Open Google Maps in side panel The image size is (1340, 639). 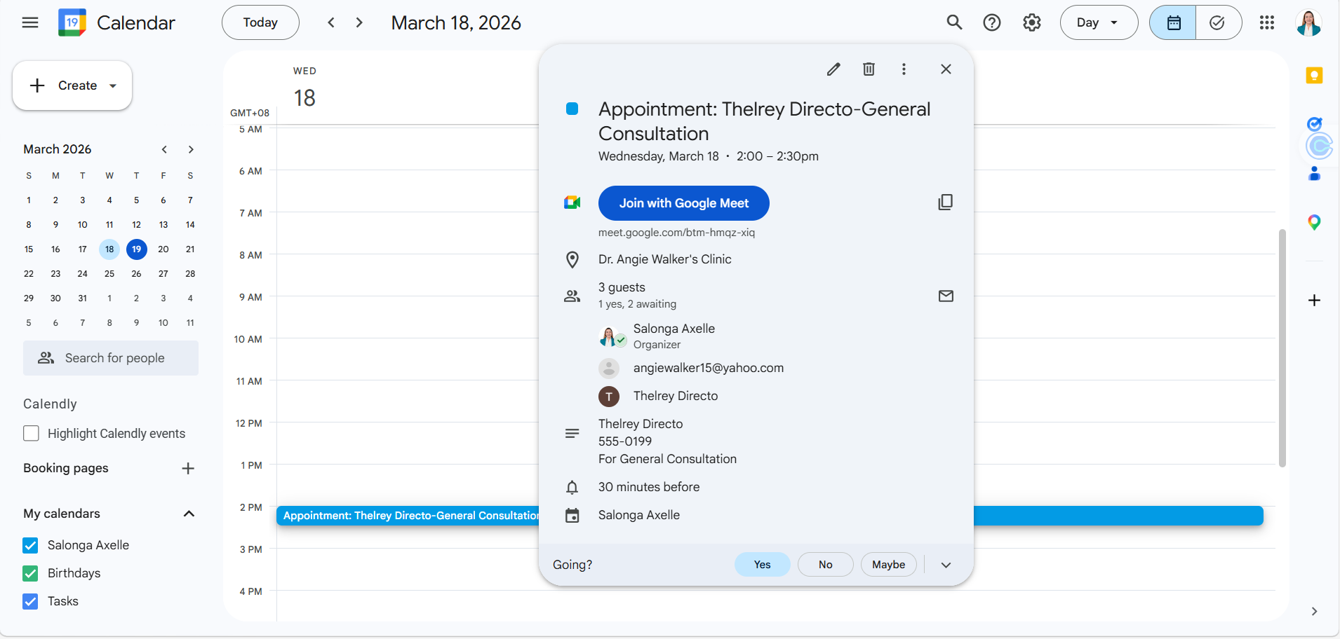1314,223
